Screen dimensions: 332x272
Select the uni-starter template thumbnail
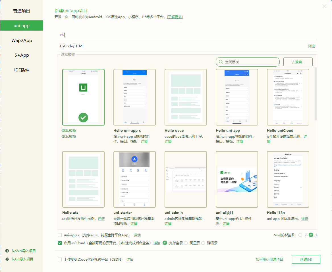tap(134, 179)
